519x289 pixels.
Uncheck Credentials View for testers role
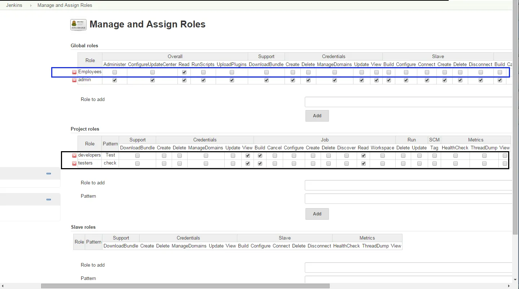click(248, 163)
